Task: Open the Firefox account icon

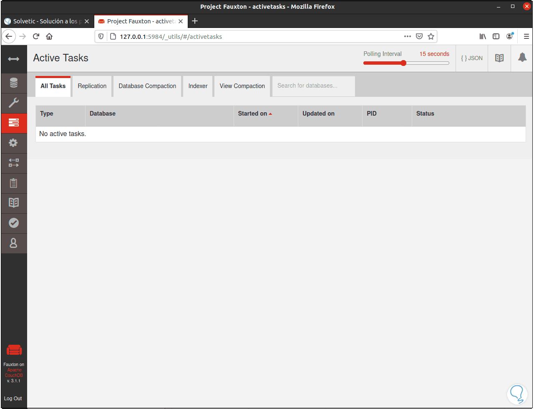Action: [x=509, y=36]
